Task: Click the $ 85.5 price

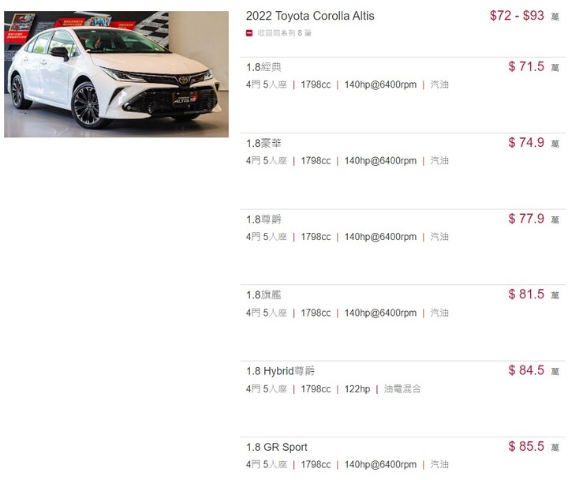Action: (x=526, y=446)
